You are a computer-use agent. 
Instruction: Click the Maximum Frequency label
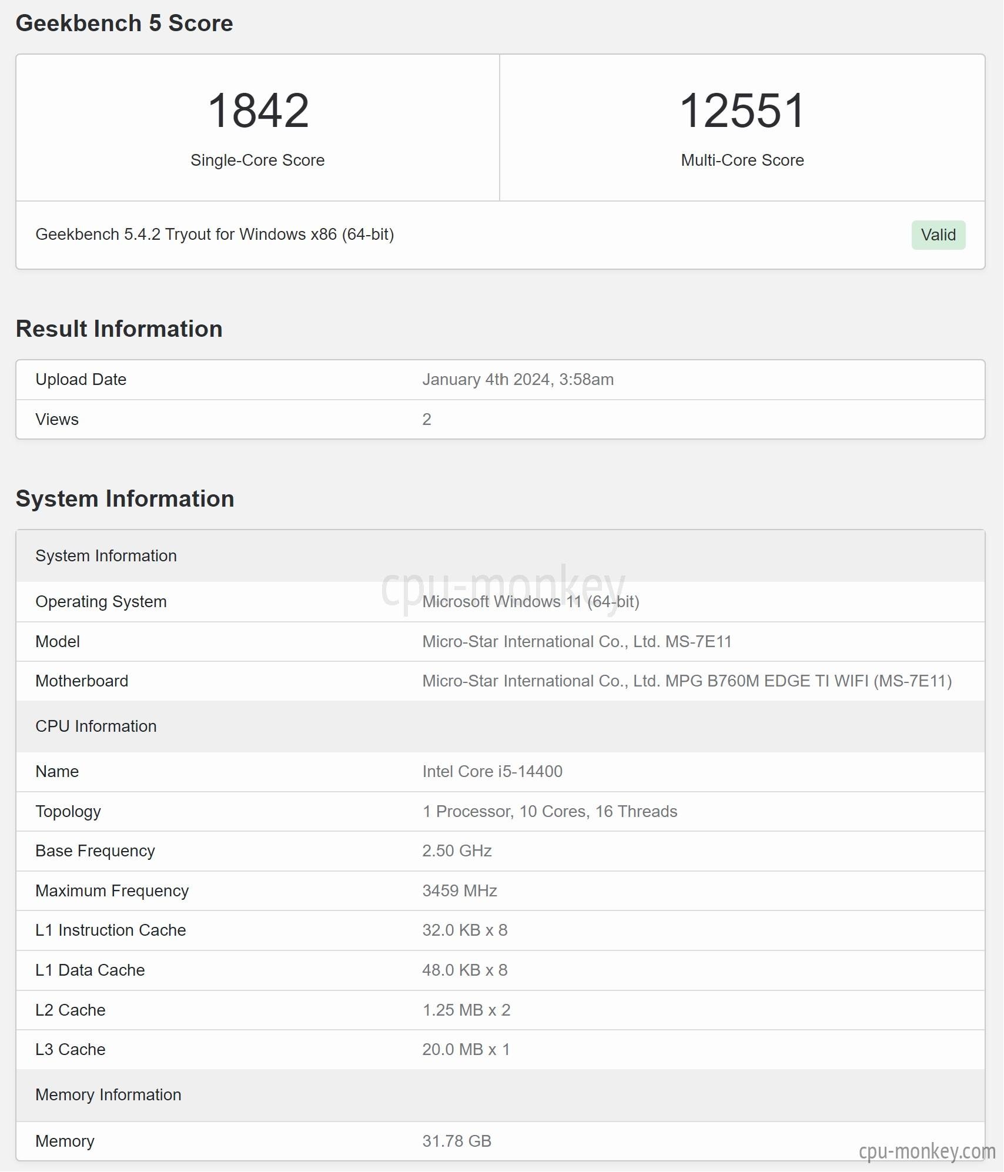point(112,891)
